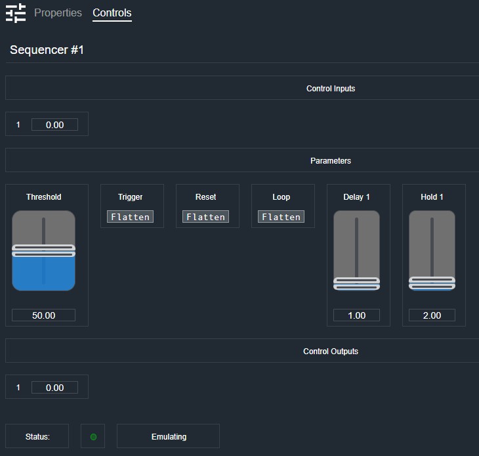The height and width of the screenshot is (456, 479).
Task: Click the Hold 1 value field showing 2.00
Action: [432, 315]
